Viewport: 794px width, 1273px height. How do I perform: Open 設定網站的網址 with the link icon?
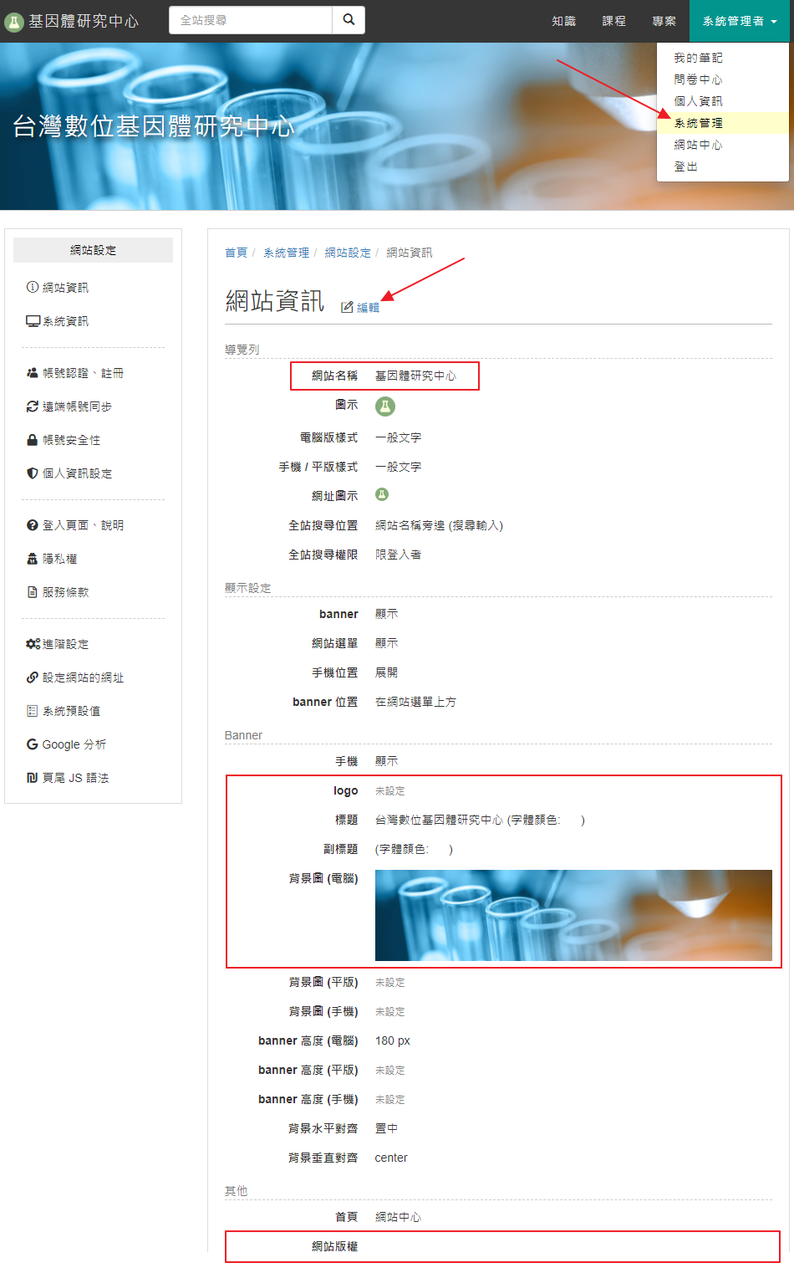(x=75, y=677)
